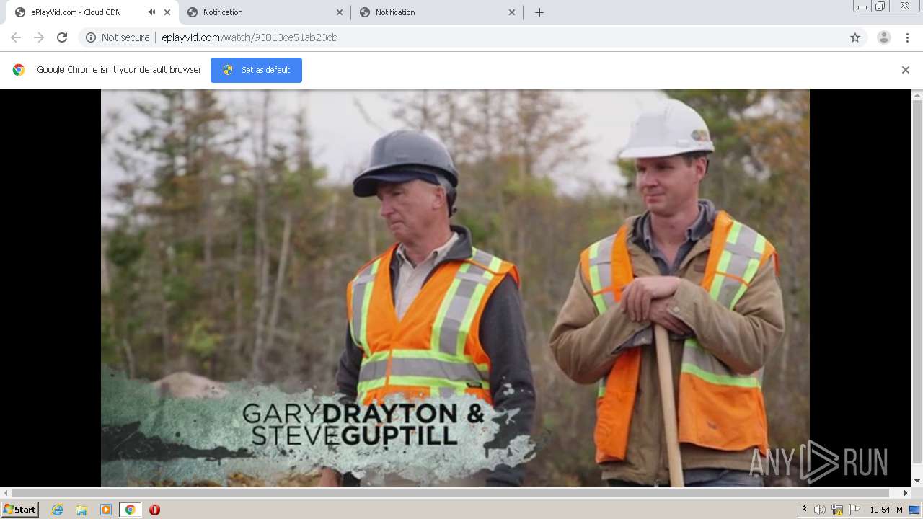The width and height of the screenshot is (923, 519).
Task: Open Windows Media Player from taskbar
Action: click(x=106, y=510)
